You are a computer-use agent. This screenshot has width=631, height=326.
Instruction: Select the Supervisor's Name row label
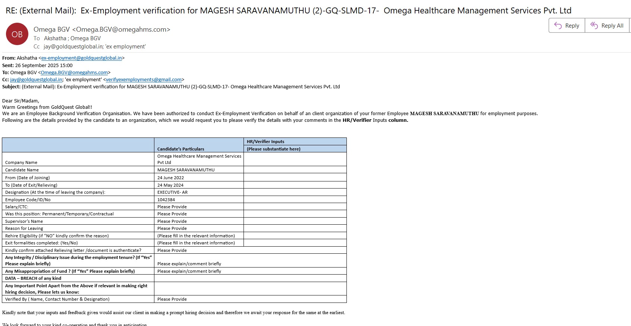[x=24, y=221]
